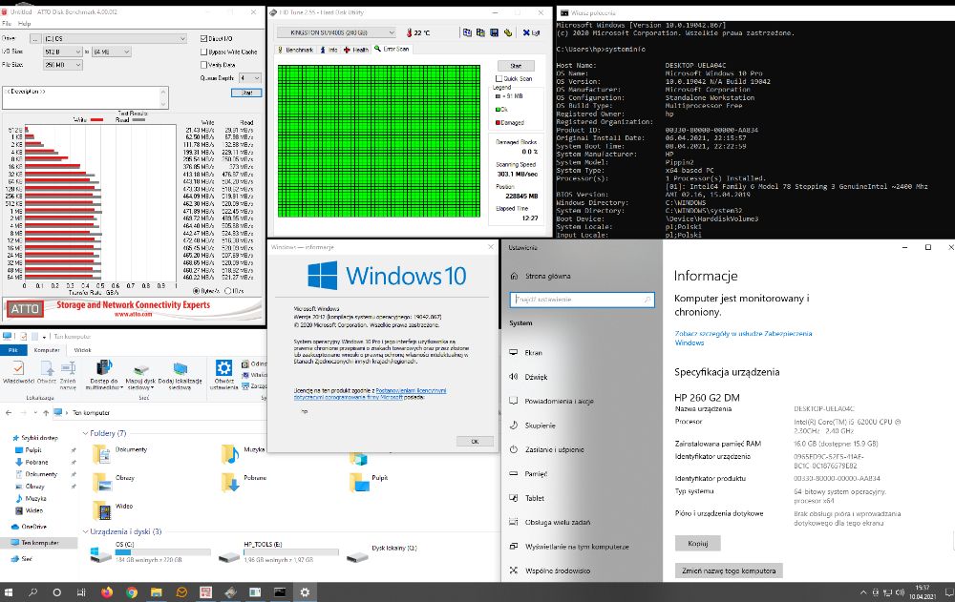Collapse Foldery (7) group in Explorer
Image resolution: width=955 pixels, height=602 pixels.
[85, 433]
